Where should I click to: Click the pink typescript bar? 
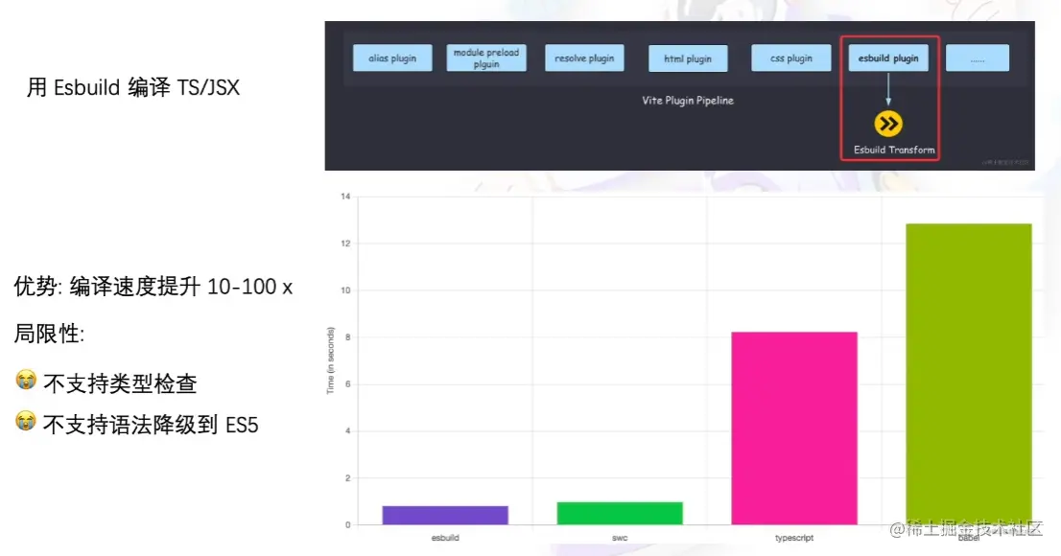[794, 429]
